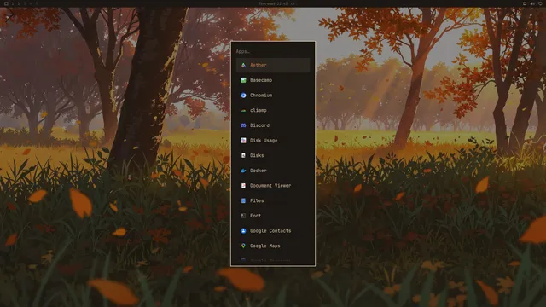Launch Discord from its logo icon

click(x=243, y=125)
